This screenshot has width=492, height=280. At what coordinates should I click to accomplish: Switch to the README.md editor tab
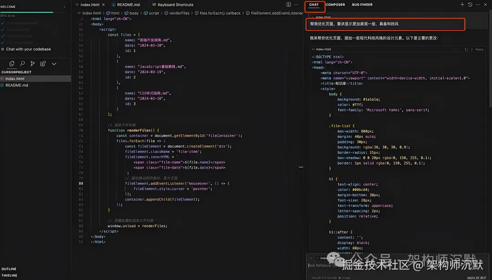pyautogui.click(x=126, y=5)
